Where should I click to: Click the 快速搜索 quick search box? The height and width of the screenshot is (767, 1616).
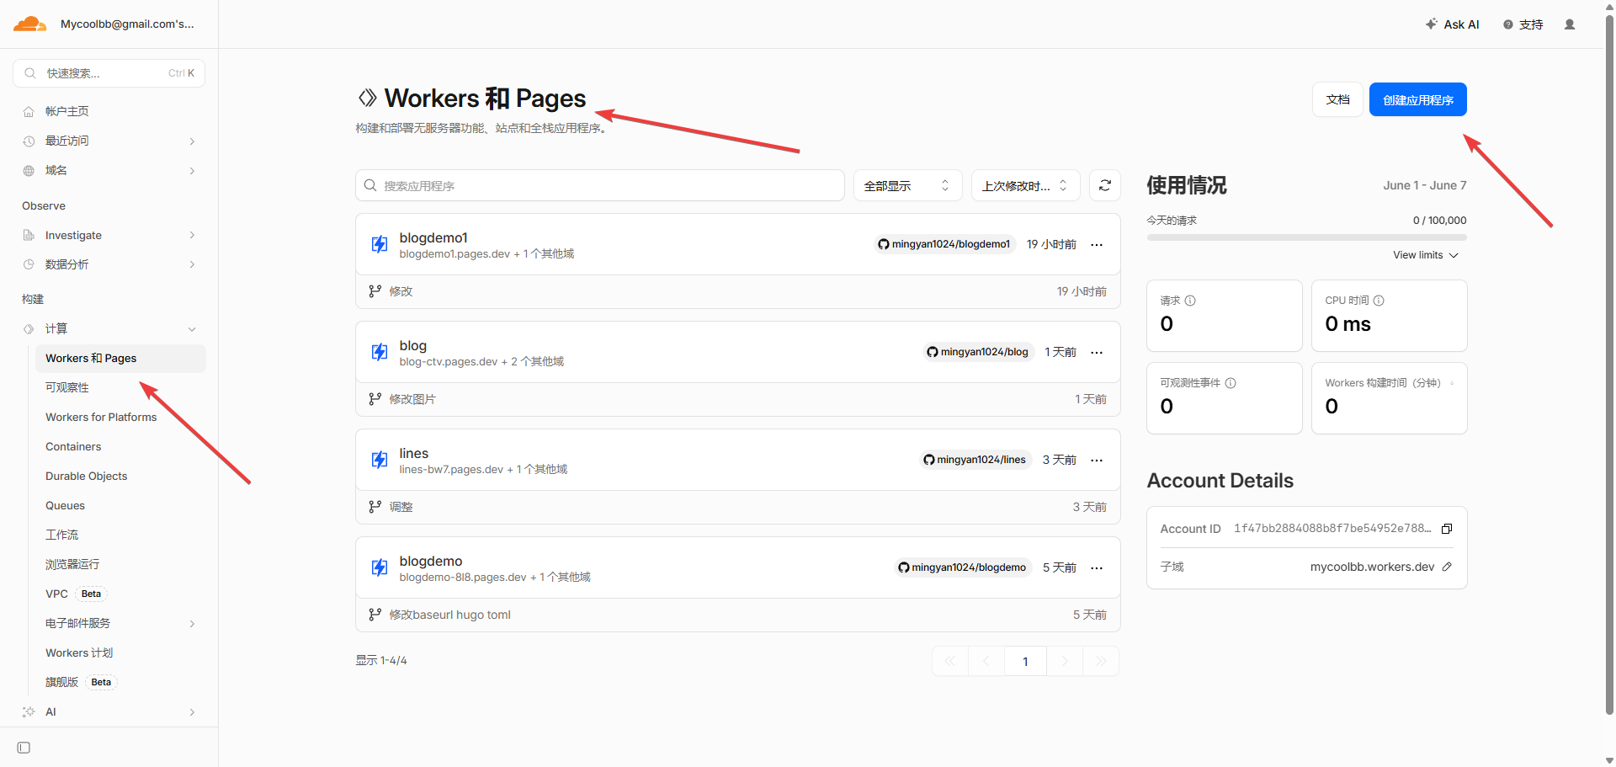point(109,73)
